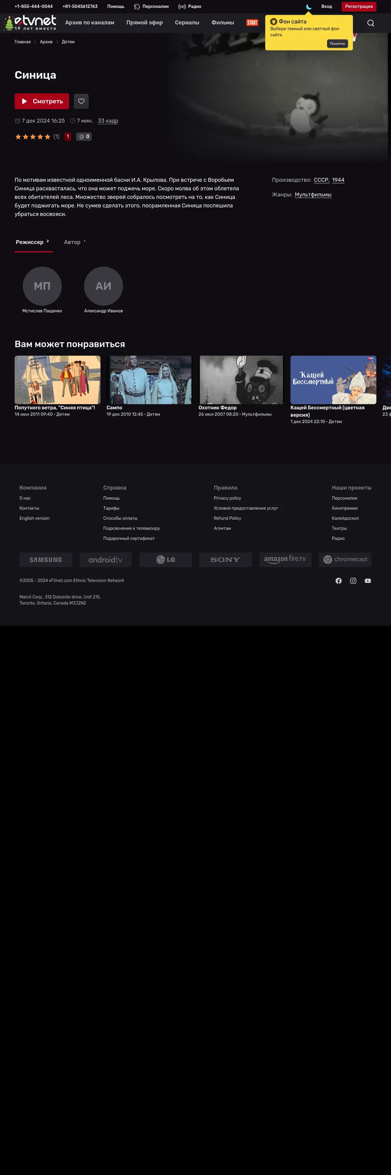Open the search magnifier icon
Viewport: 391px width, 1175px height.
(x=371, y=23)
